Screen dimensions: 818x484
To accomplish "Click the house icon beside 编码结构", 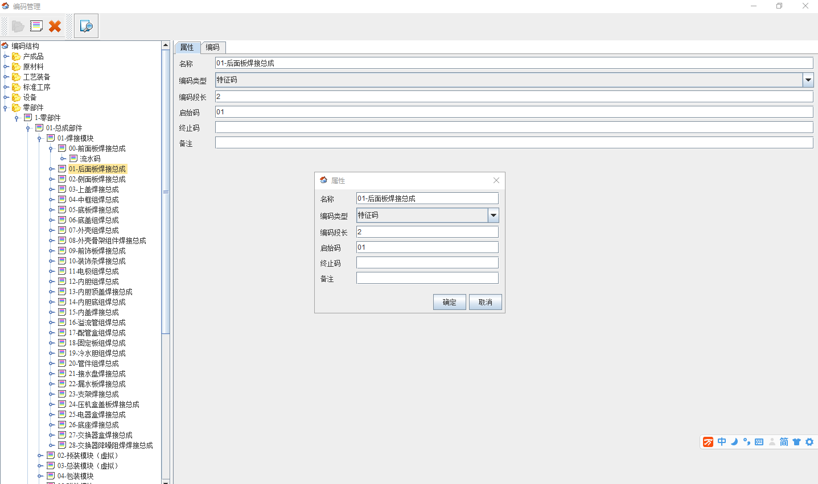I will tap(5, 45).
